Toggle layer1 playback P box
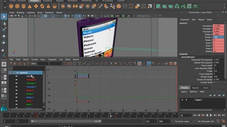Screen dimensions: 227x127 coord(186,100)
